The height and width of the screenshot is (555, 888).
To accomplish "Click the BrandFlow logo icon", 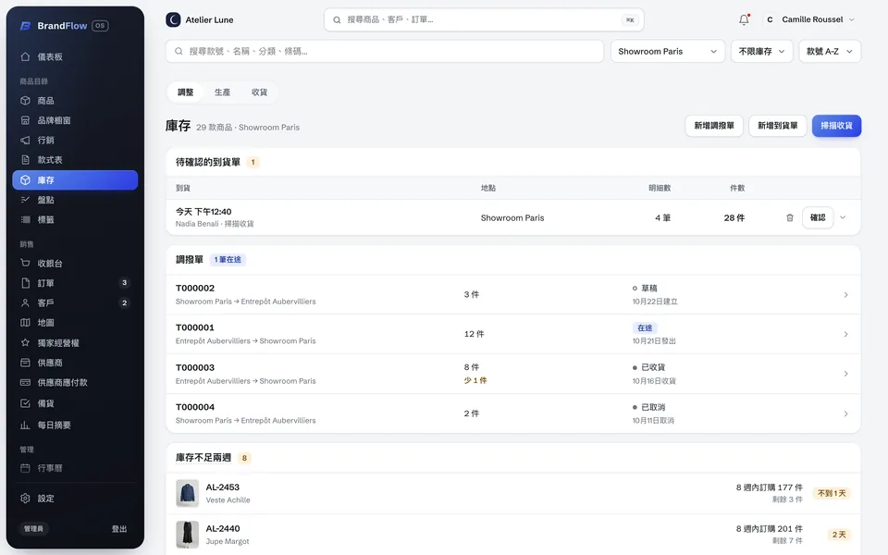I will [x=25, y=26].
